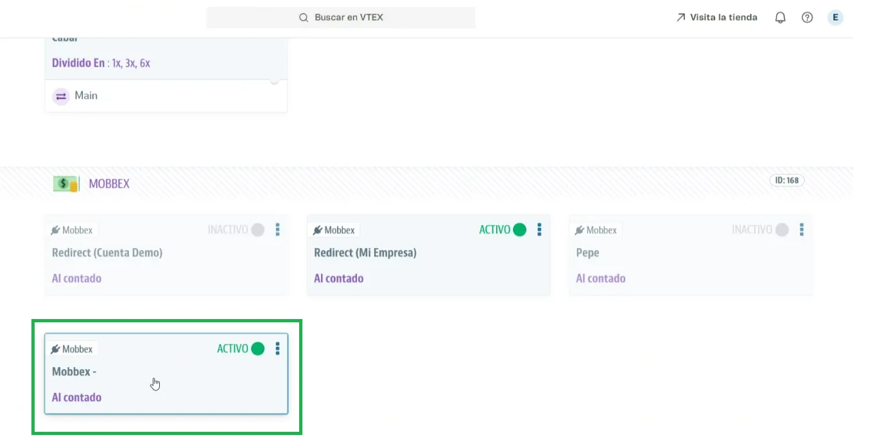Open the Pepe rule title

point(587,253)
